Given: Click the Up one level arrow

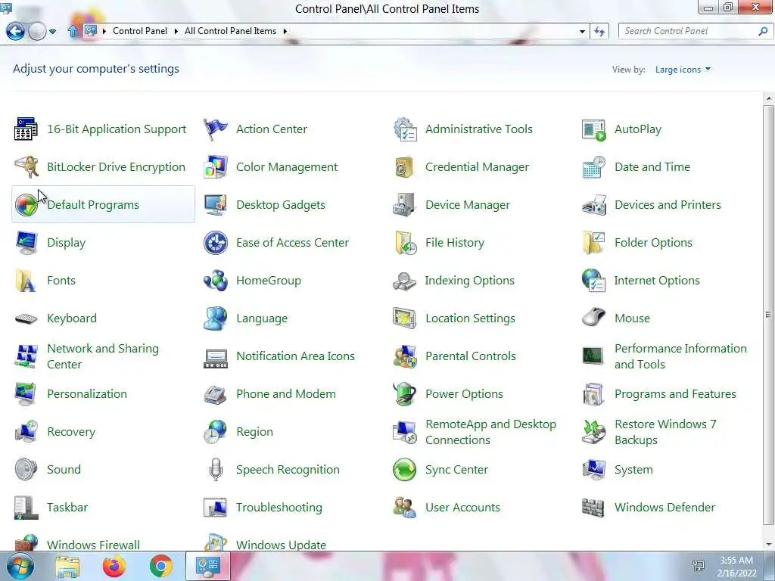Looking at the screenshot, I should [72, 31].
